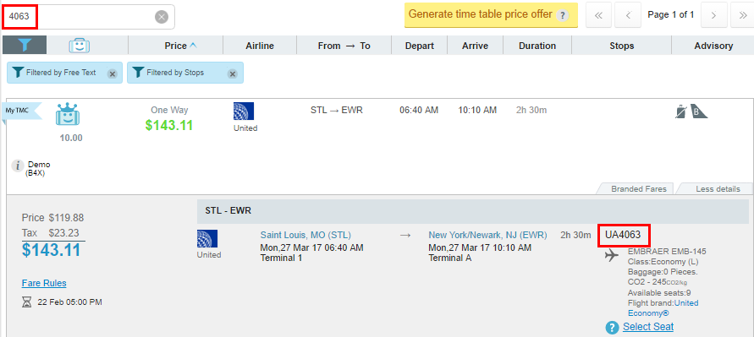
Task: Sort results by Stops column
Action: click(621, 46)
